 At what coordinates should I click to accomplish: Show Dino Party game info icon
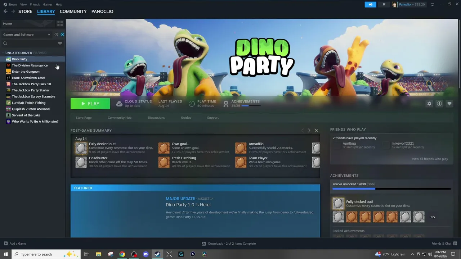(x=439, y=104)
